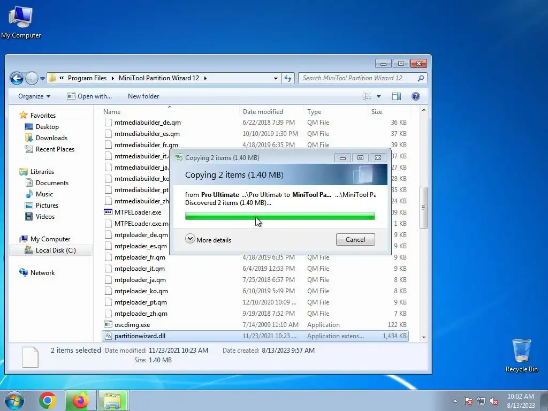548x411 pixels.
Task: Select the file mtpeloader_ja.qm
Action: (140, 279)
